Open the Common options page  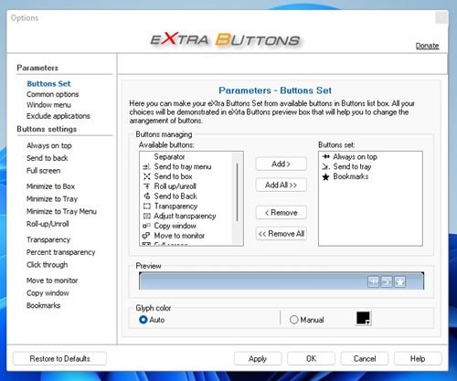click(x=52, y=94)
